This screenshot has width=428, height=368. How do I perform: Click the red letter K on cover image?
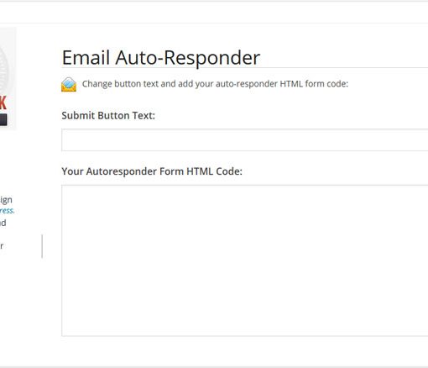[x=3, y=103]
